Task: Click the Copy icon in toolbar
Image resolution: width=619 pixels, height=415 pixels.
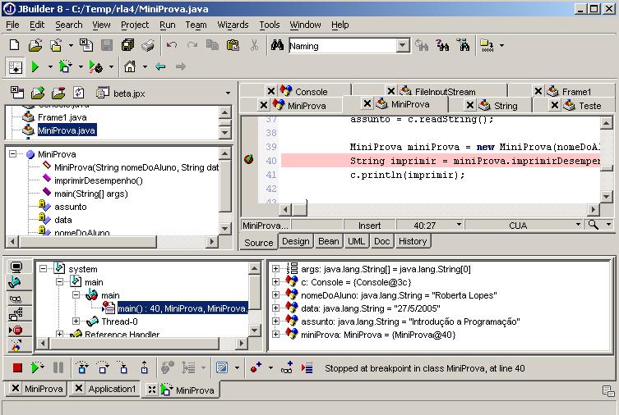Action: point(212,45)
